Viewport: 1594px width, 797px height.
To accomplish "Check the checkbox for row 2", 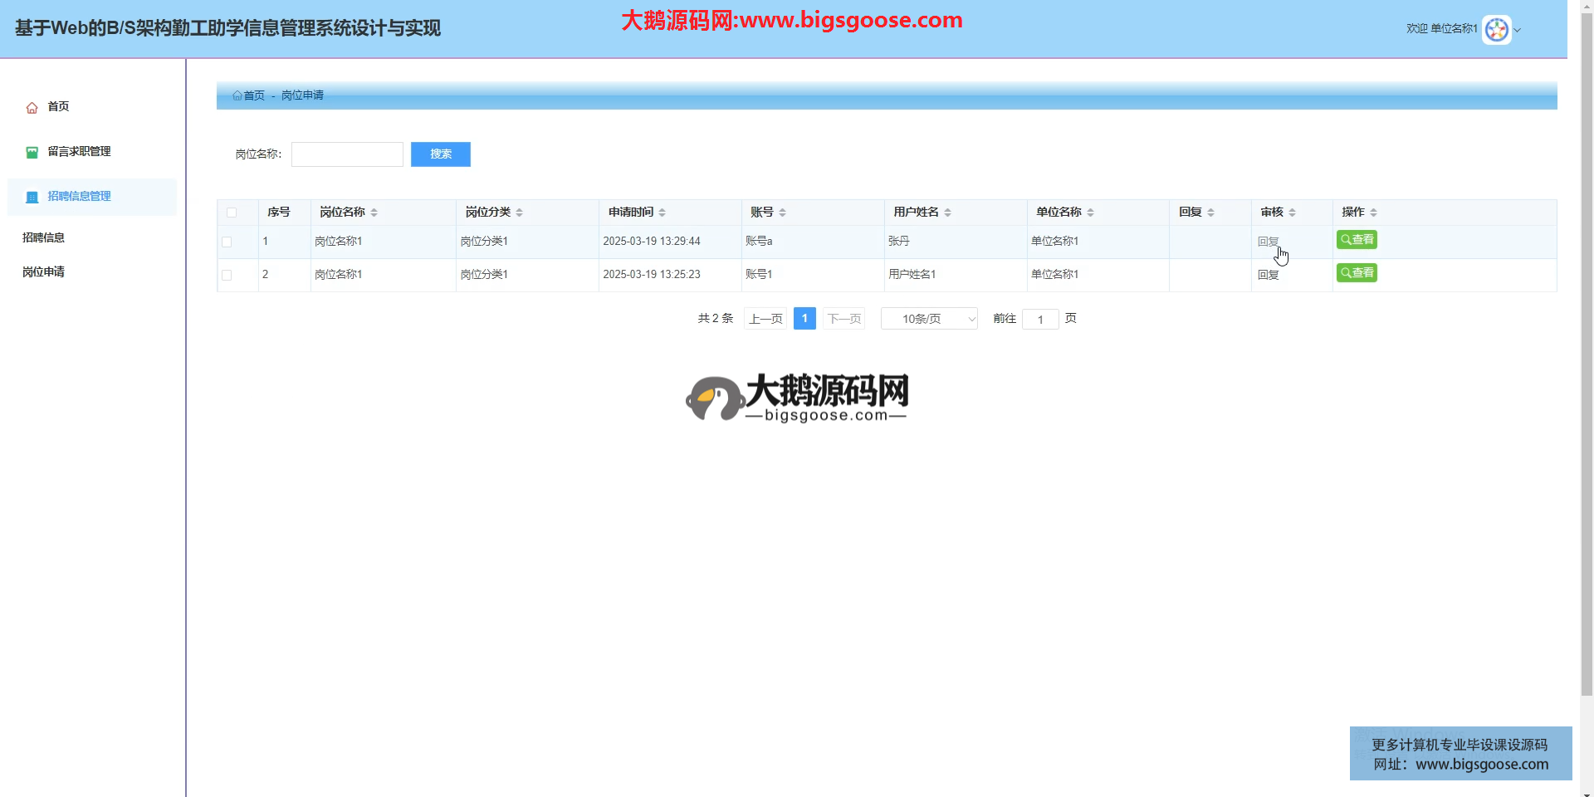I will [227, 276].
